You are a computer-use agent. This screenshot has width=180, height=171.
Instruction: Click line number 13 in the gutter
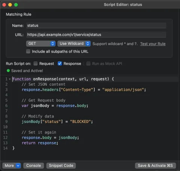[x=5, y=143]
